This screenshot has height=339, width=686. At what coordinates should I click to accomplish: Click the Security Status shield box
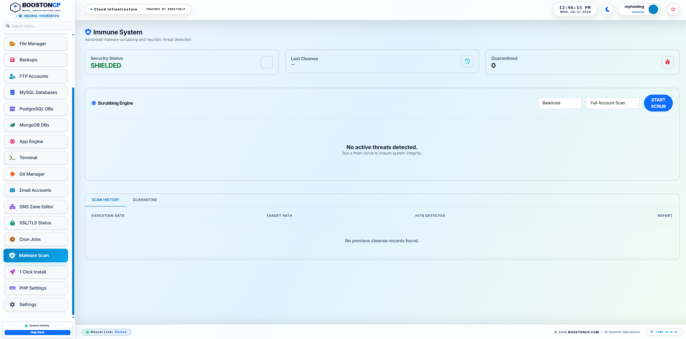267,62
